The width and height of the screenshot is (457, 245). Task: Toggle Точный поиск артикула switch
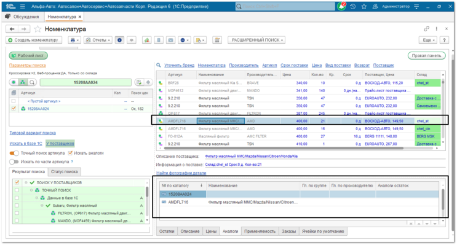14,153
